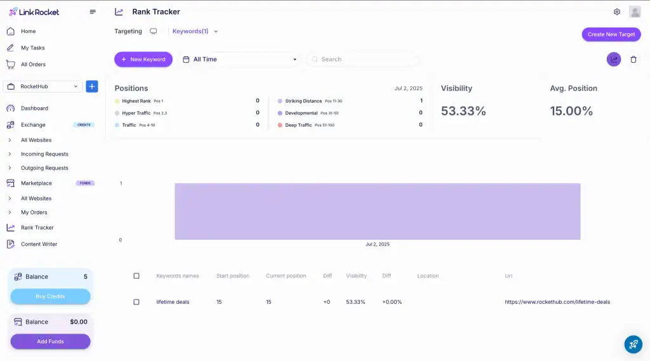The image size is (650, 361).
Task: Click the trash delete icon
Action: (x=633, y=59)
